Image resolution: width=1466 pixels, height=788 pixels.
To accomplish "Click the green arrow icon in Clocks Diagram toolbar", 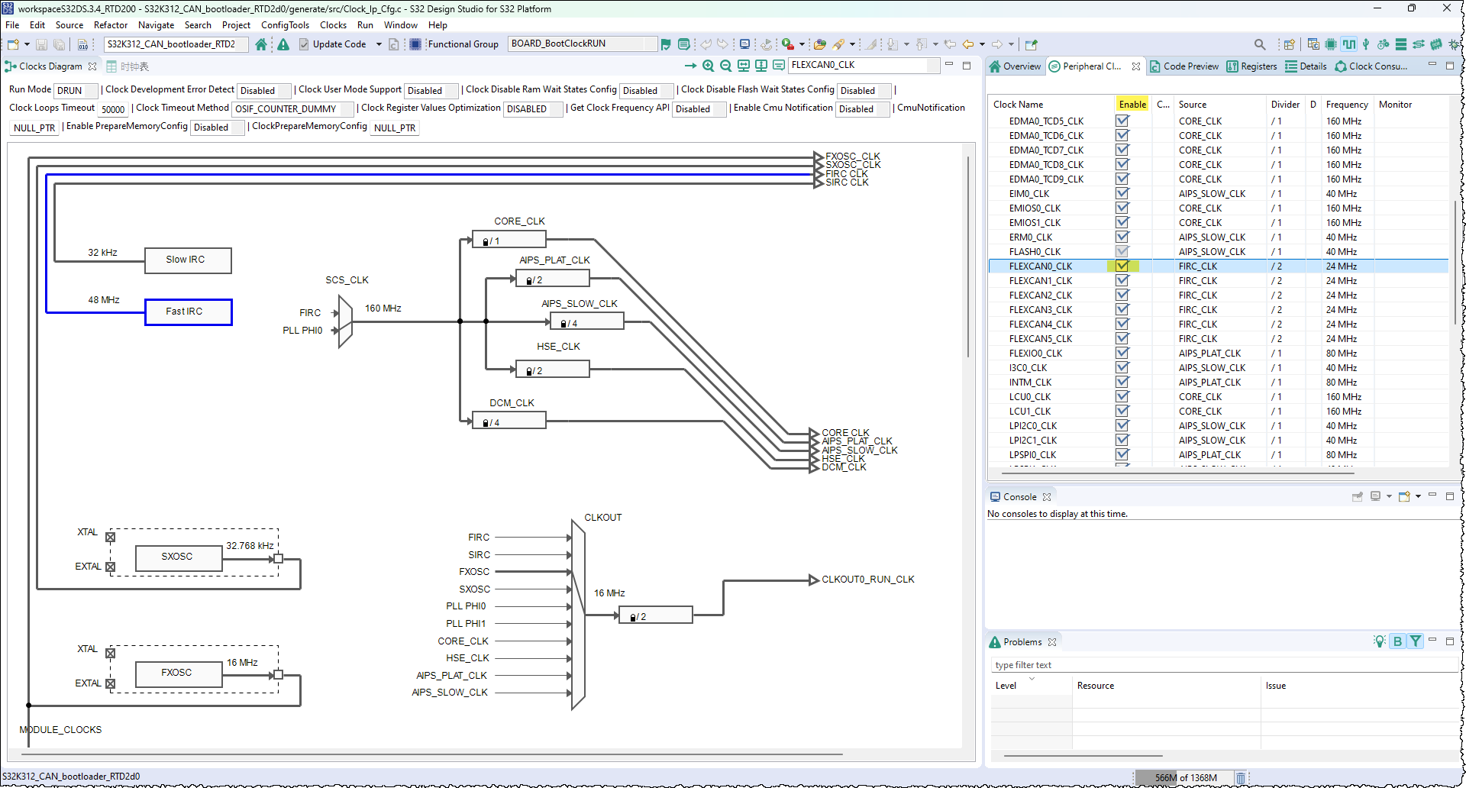I will pyautogui.click(x=690, y=66).
